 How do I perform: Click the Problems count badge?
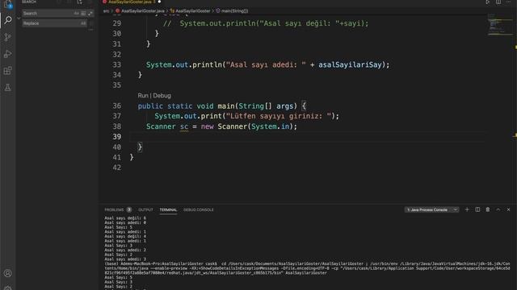129,209
